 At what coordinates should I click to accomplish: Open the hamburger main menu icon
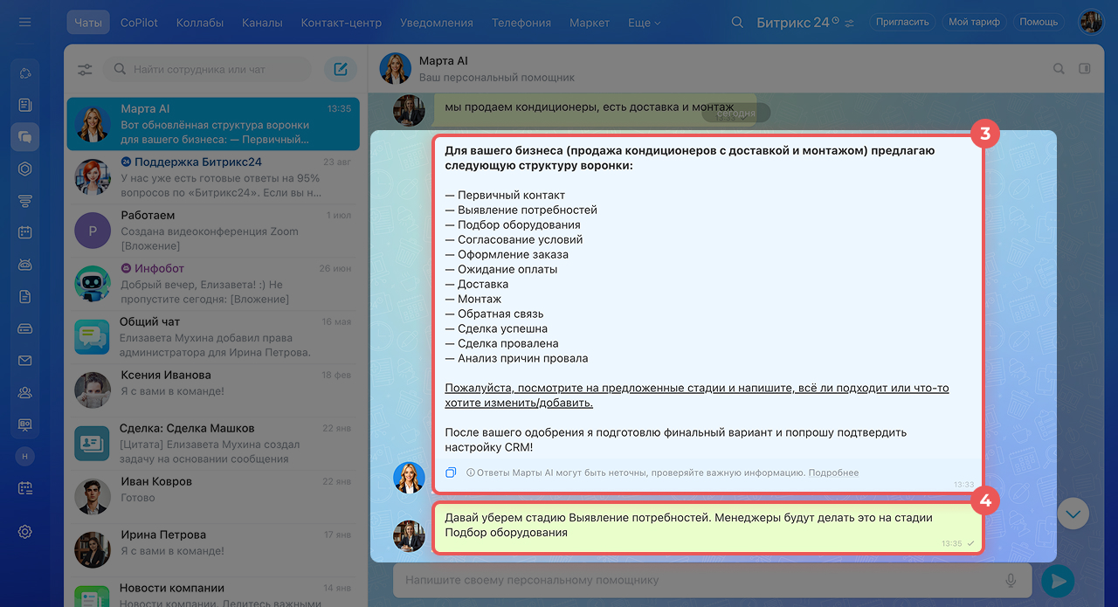(x=24, y=22)
